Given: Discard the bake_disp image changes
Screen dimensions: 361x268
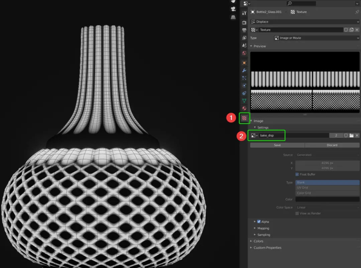Looking at the screenshot, I should (332, 145).
